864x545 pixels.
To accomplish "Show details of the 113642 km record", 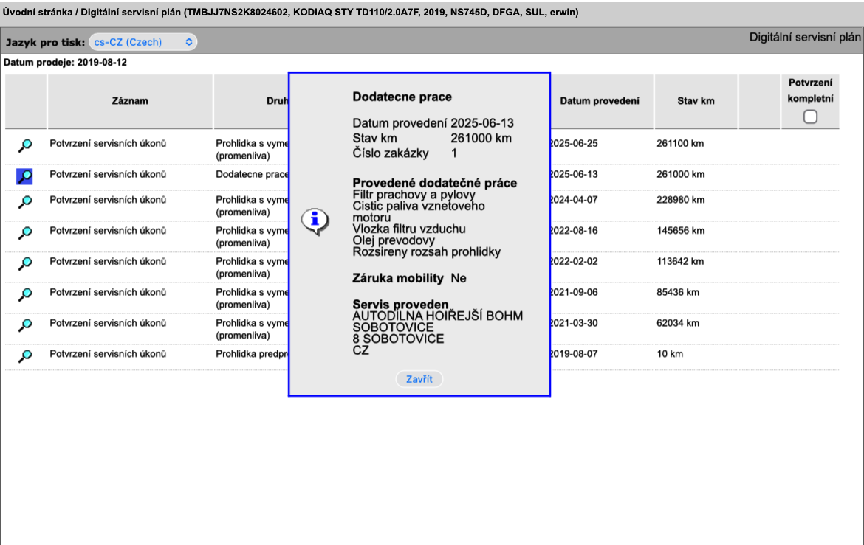I will (25, 264).
